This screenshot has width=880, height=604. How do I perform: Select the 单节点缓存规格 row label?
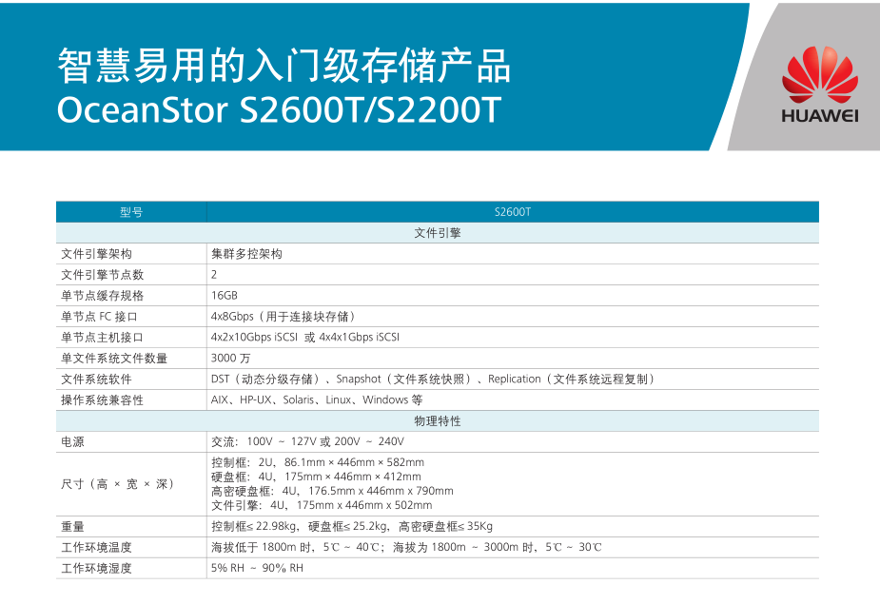pyautogui.click(x=103, y=296)
